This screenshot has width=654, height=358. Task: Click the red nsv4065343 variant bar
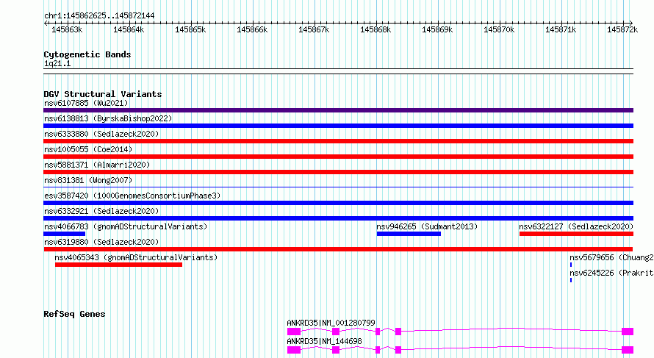pyautogui.click(x=118, y=265)
